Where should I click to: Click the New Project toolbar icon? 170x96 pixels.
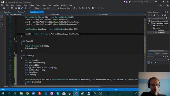[12, 8]
